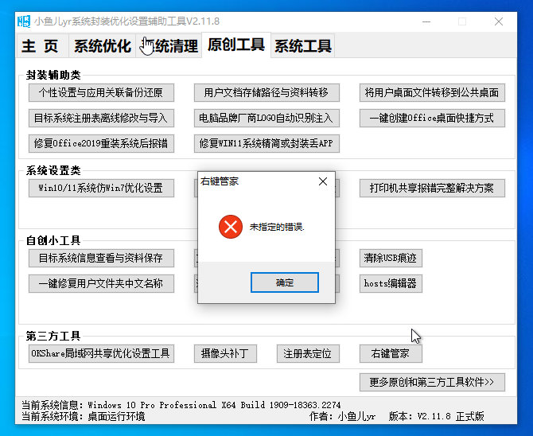Viewport: 533px width, 436px height.
Task: Expand 更多原创和第三方工具软件>> list
Action: click(432, 382)
